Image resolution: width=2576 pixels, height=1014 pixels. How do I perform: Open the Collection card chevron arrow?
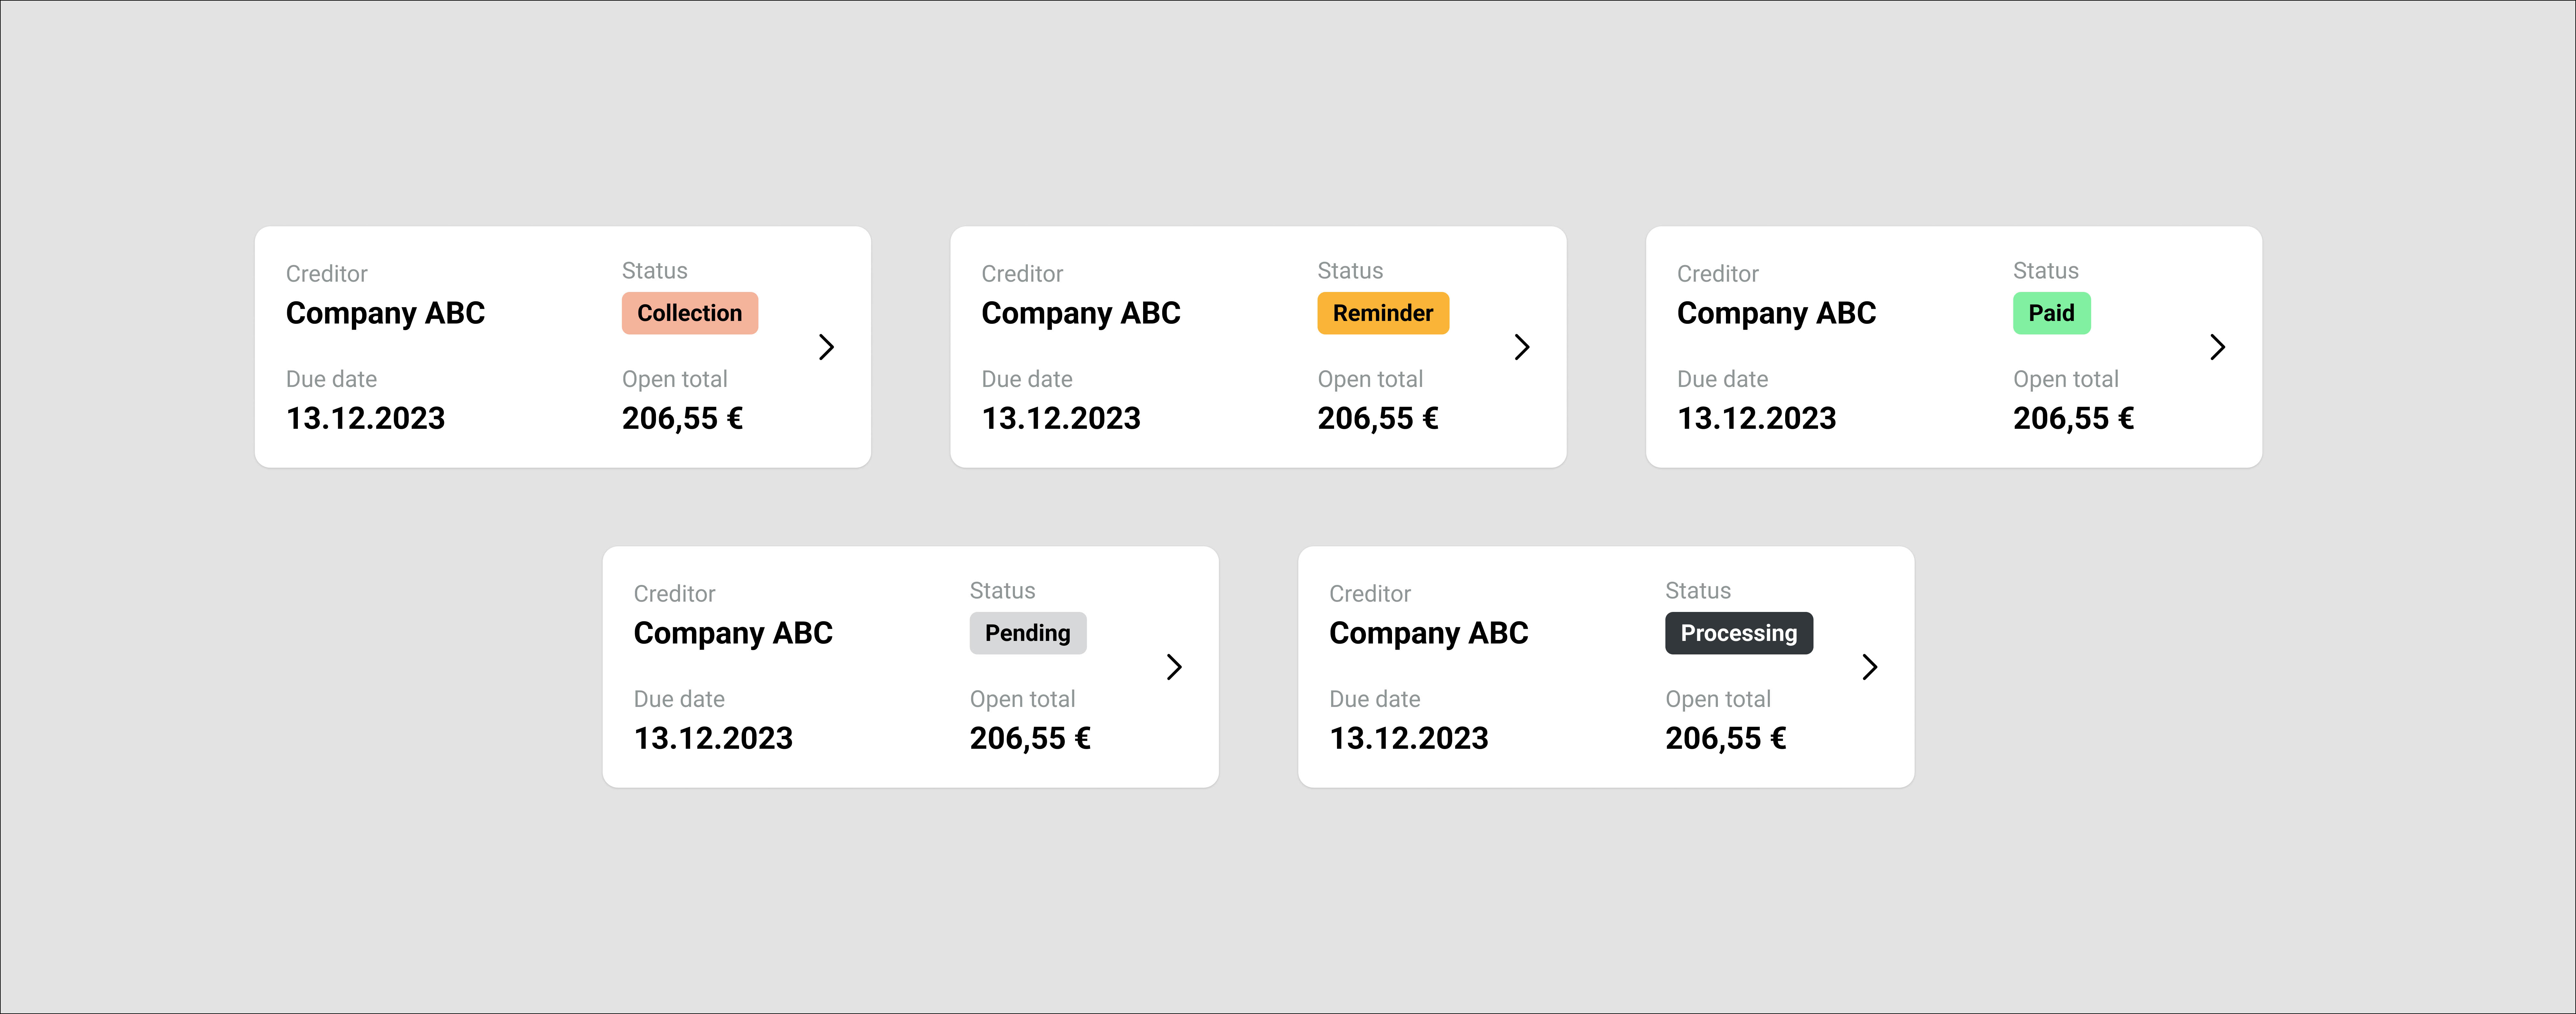point(826,347)
